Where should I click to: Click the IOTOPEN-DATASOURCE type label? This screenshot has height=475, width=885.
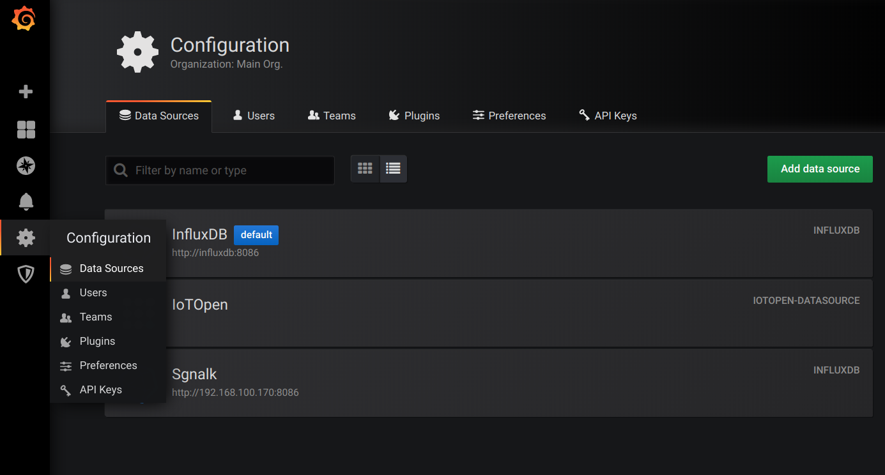(806, 301)
